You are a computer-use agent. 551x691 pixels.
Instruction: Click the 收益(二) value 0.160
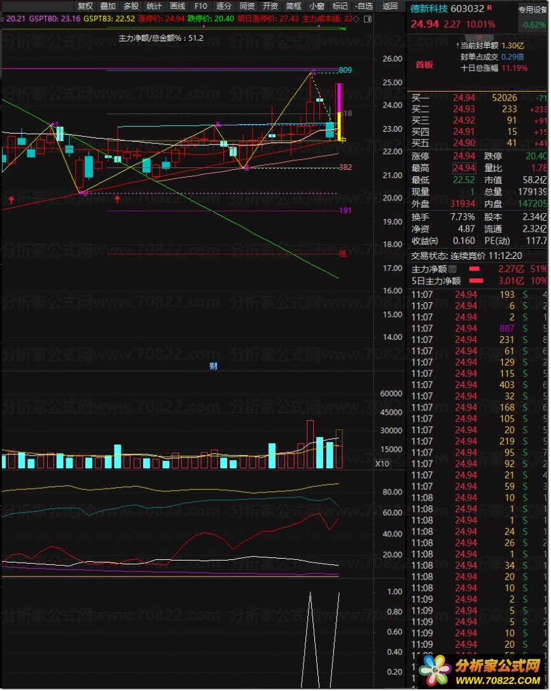pyautogui.click(x=464, y=241)
